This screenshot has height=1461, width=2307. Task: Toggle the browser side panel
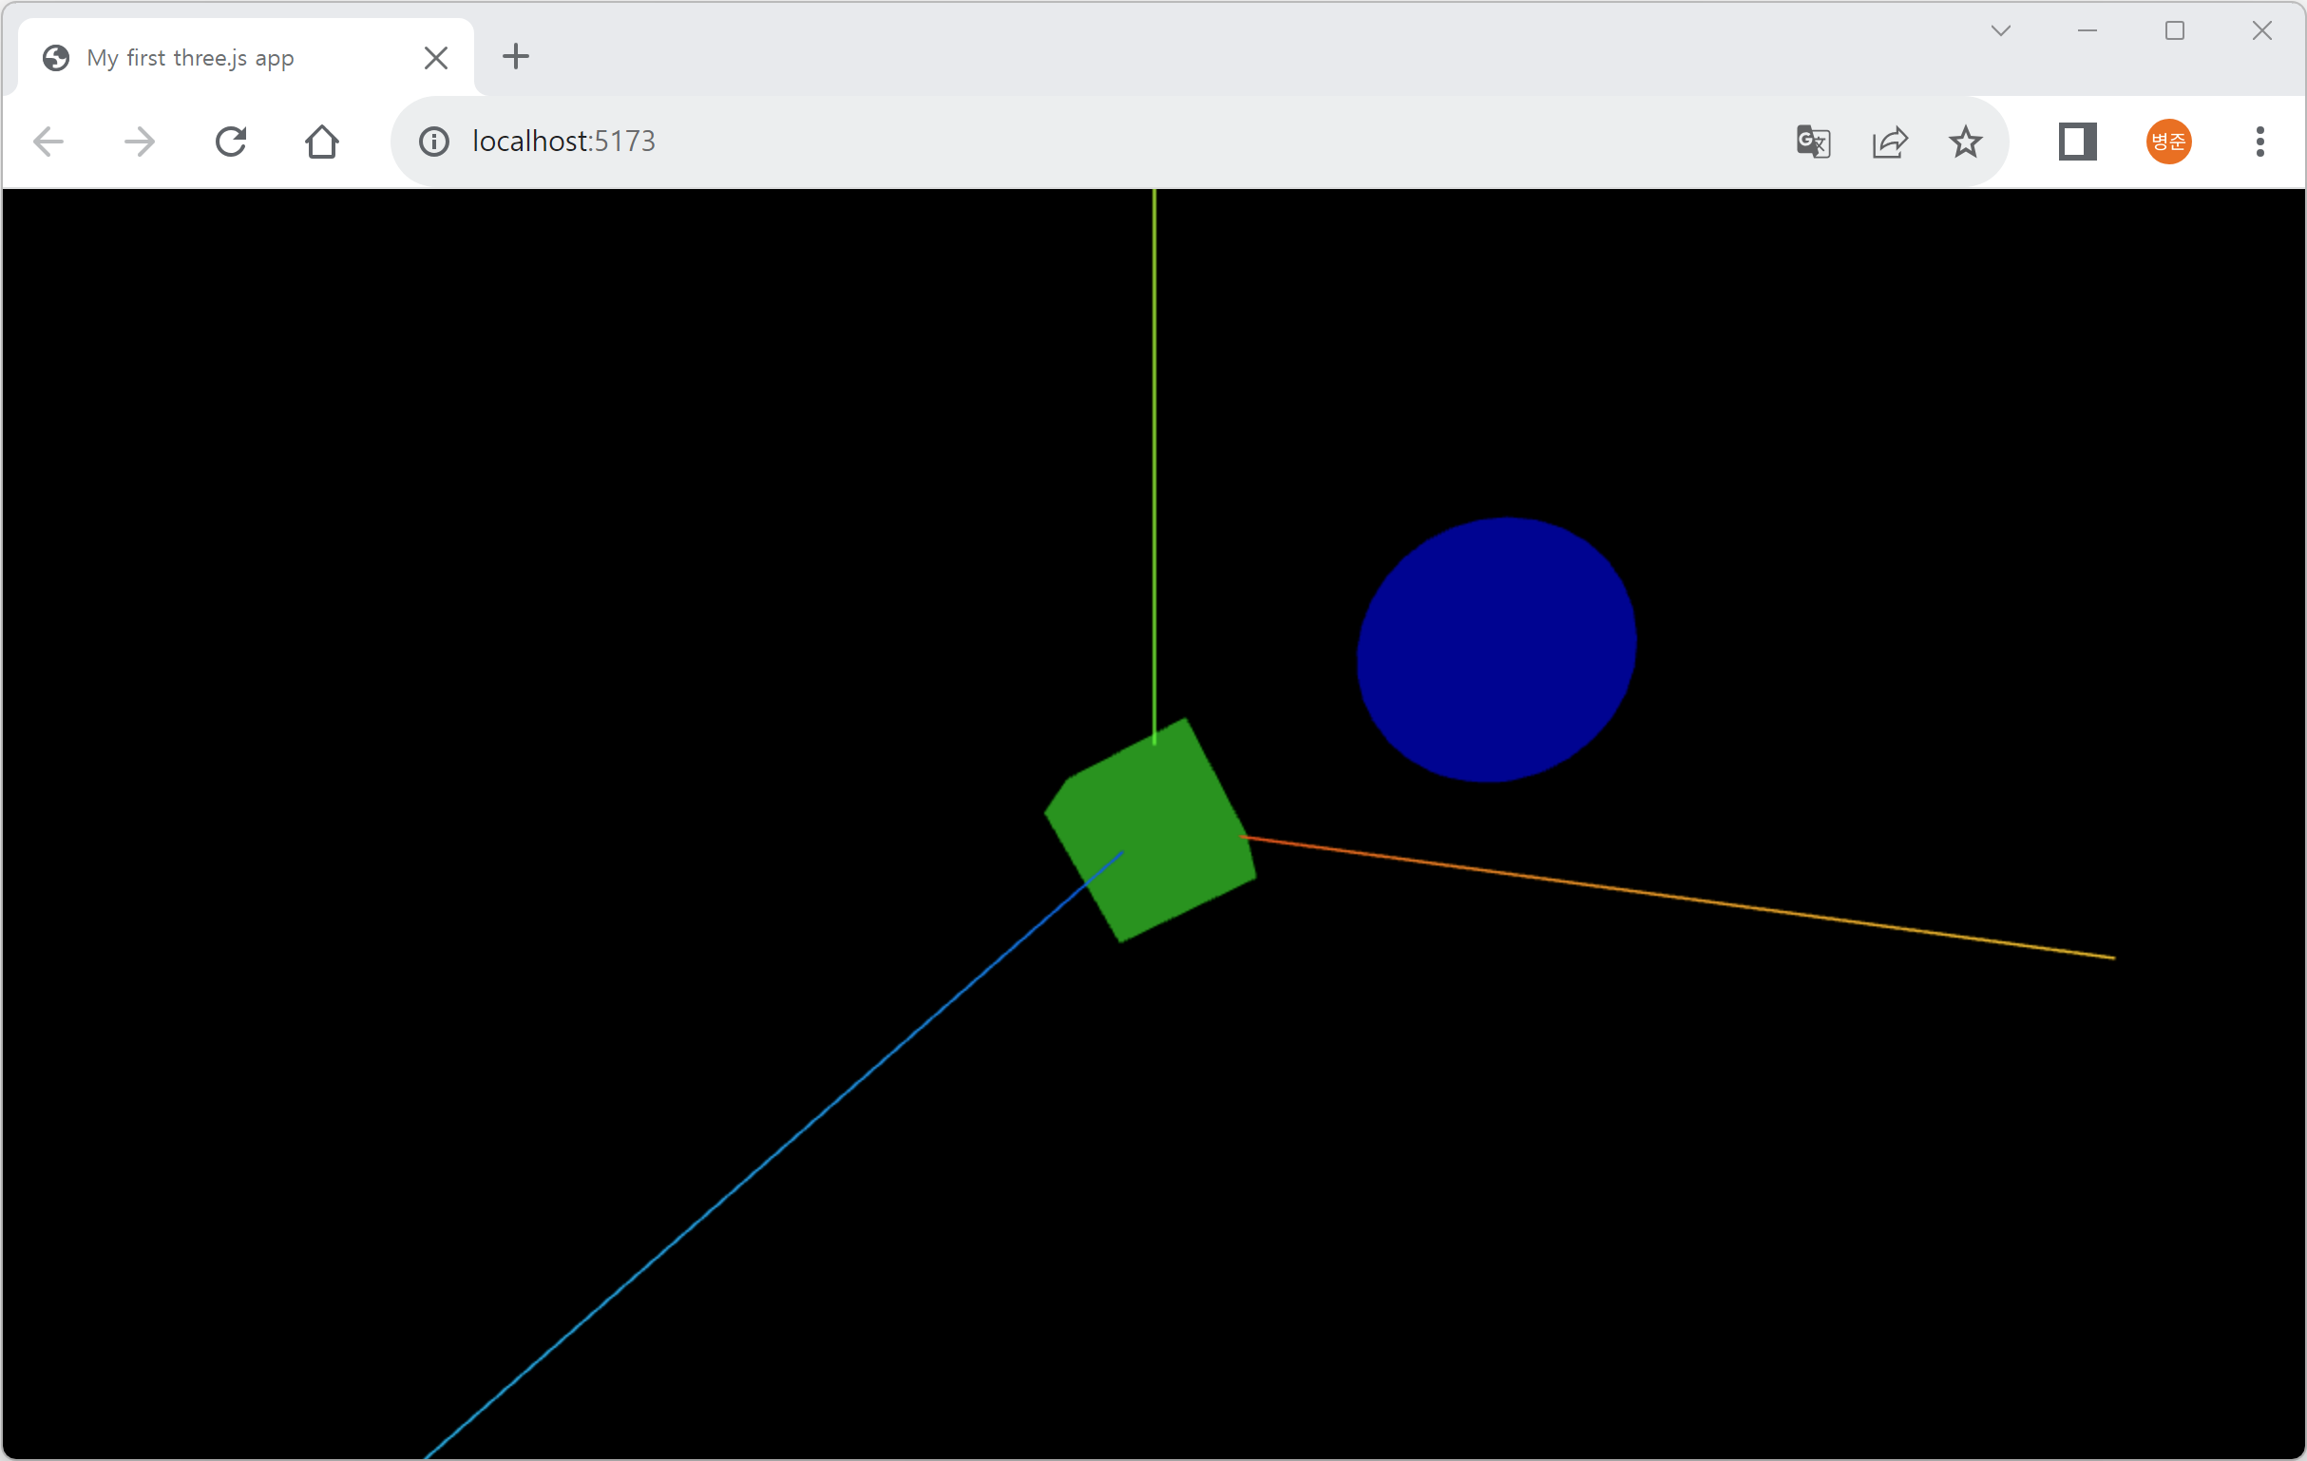(2077, 142)
